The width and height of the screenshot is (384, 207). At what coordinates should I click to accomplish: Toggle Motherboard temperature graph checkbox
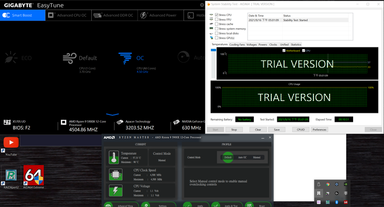coord(284,51)
